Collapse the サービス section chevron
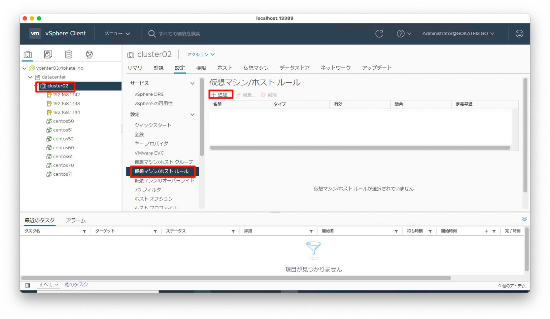 click(x=193, y=83)
